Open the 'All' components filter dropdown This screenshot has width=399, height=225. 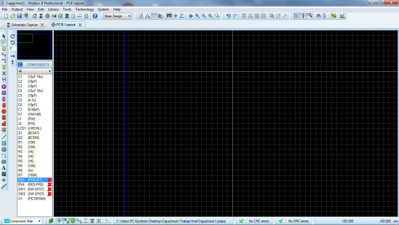(x=35, y=71)
